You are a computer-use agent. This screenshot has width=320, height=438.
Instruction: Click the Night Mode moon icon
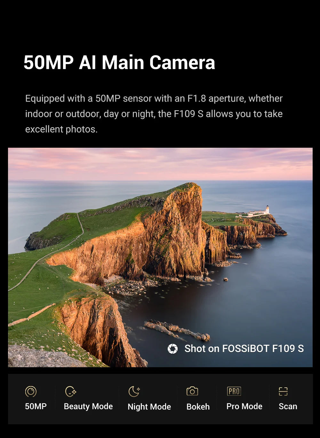tap(134, 391)
